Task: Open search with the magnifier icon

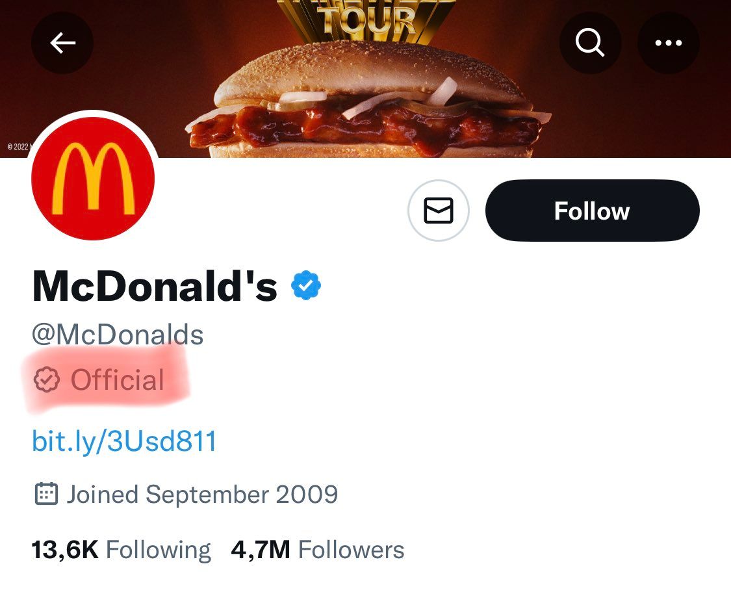Action: coord(590,44)
